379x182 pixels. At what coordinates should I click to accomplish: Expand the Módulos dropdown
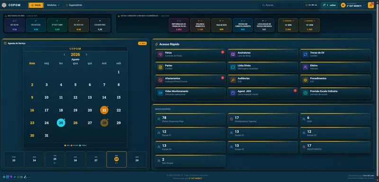54,5
